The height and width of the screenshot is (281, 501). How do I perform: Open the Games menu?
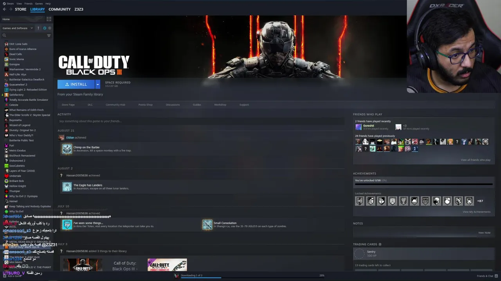point(39,4)
